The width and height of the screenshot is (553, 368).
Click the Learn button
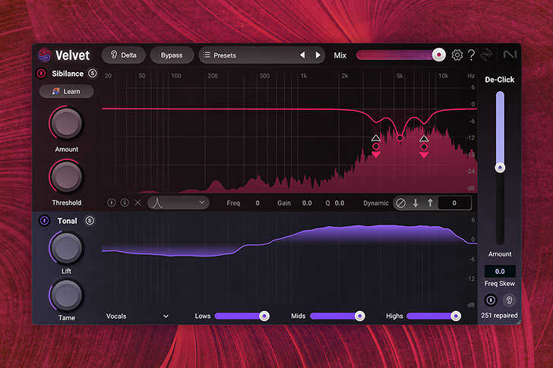coord(66,92)
